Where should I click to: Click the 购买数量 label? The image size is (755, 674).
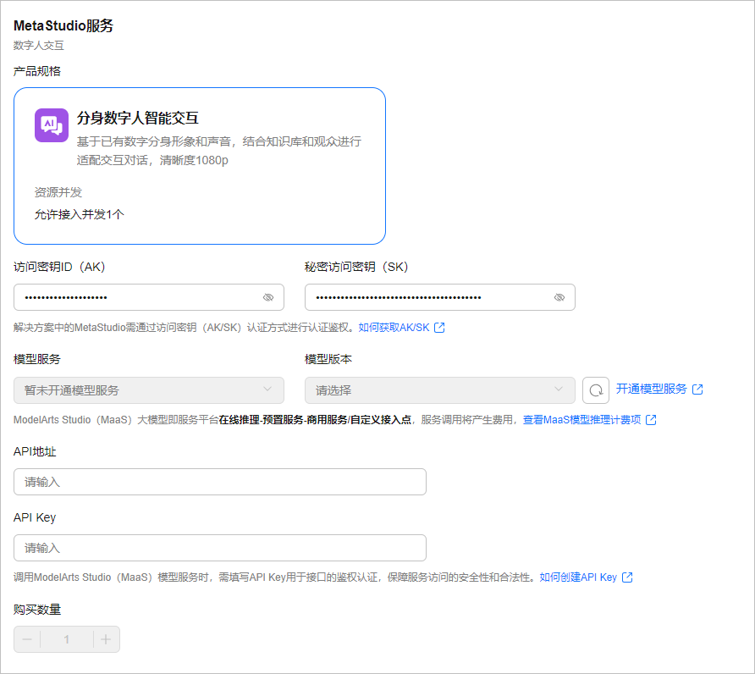coord(37,610)
